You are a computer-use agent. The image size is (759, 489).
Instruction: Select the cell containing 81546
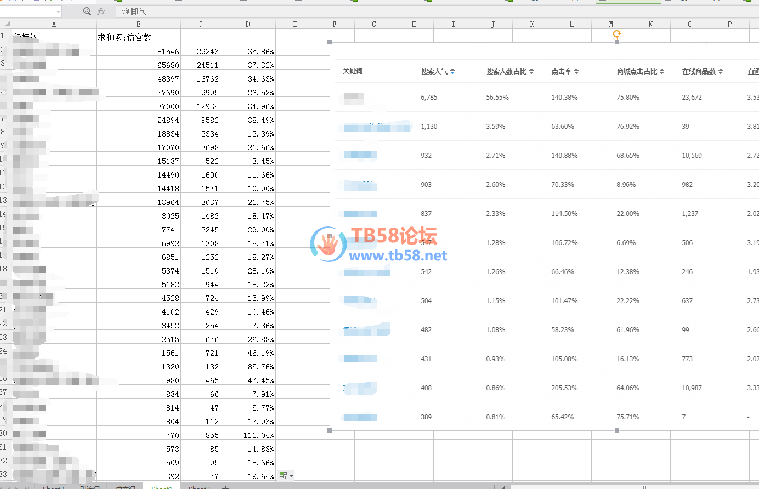(138, 52)
